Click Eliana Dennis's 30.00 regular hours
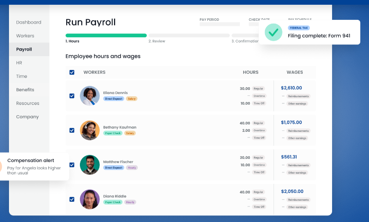The width and height of the screenshot is (369, 222). [245, 89]
